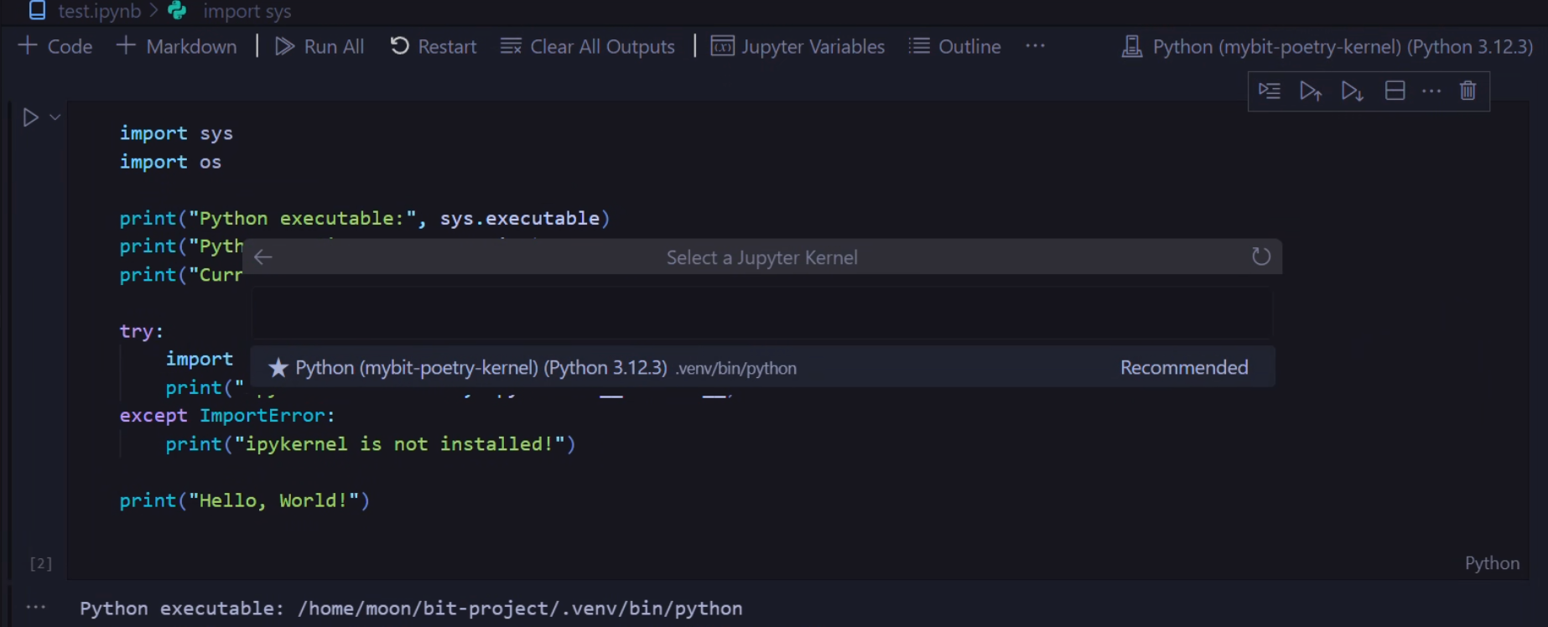Click Run All in notebook toolbar

(319, 46)
